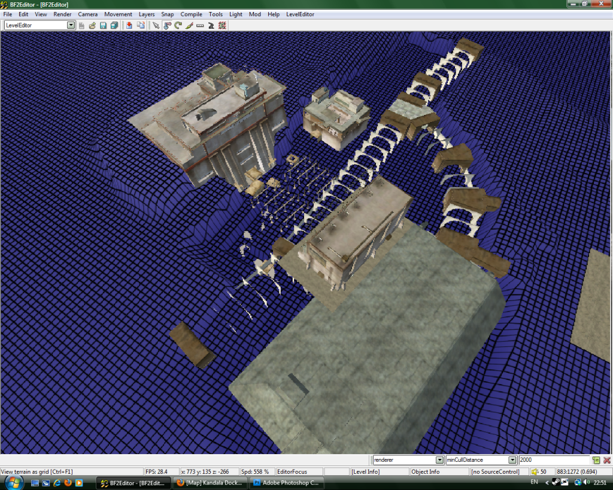Click the Save icon in the toolbar

point(103,25)
